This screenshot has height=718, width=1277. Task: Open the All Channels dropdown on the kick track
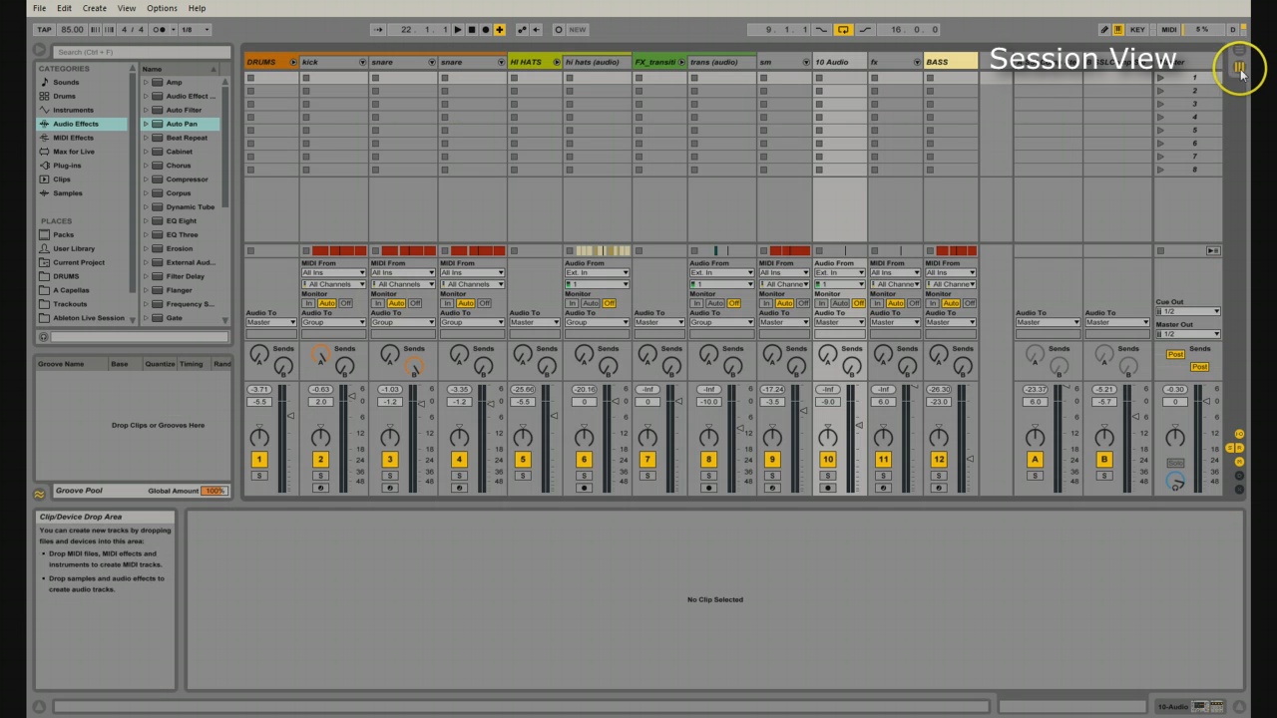pyautogui.click(x=332, y=284)
